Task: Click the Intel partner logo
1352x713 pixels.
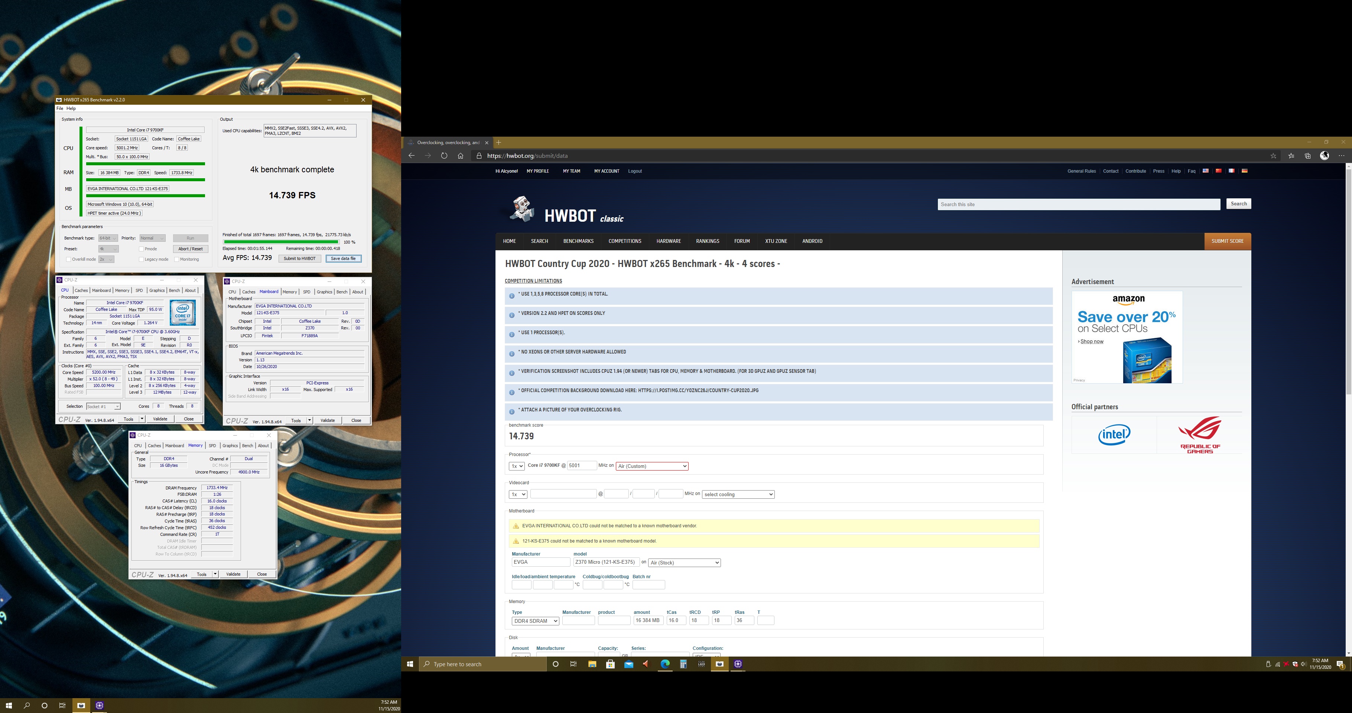Action: coord(1114,434)
